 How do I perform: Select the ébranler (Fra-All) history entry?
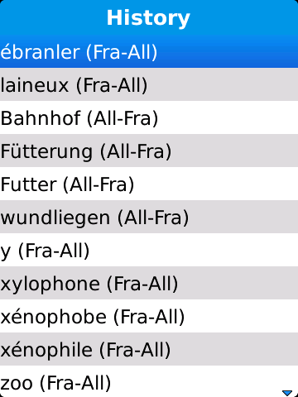click(149, 51)
